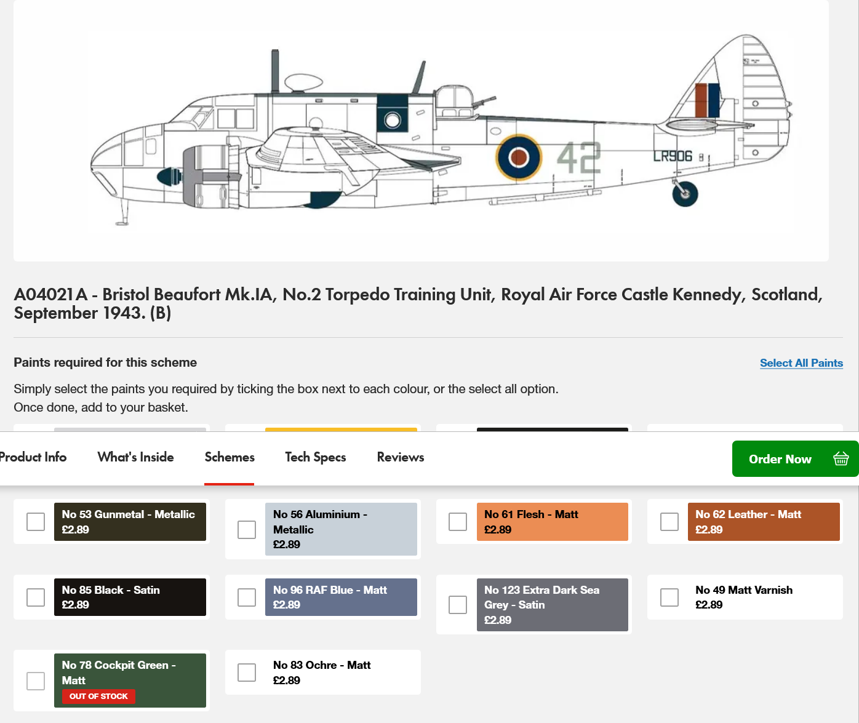Tick the No 49 Matt Varnish checkbox
Image resolution: width=859 pixels, height=723 pixels.
coord(669,597)
